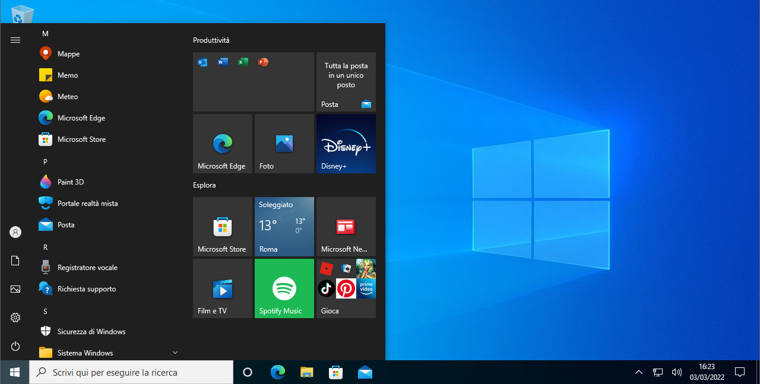Open Settings gear in Start sidebar

pos(15,318)
